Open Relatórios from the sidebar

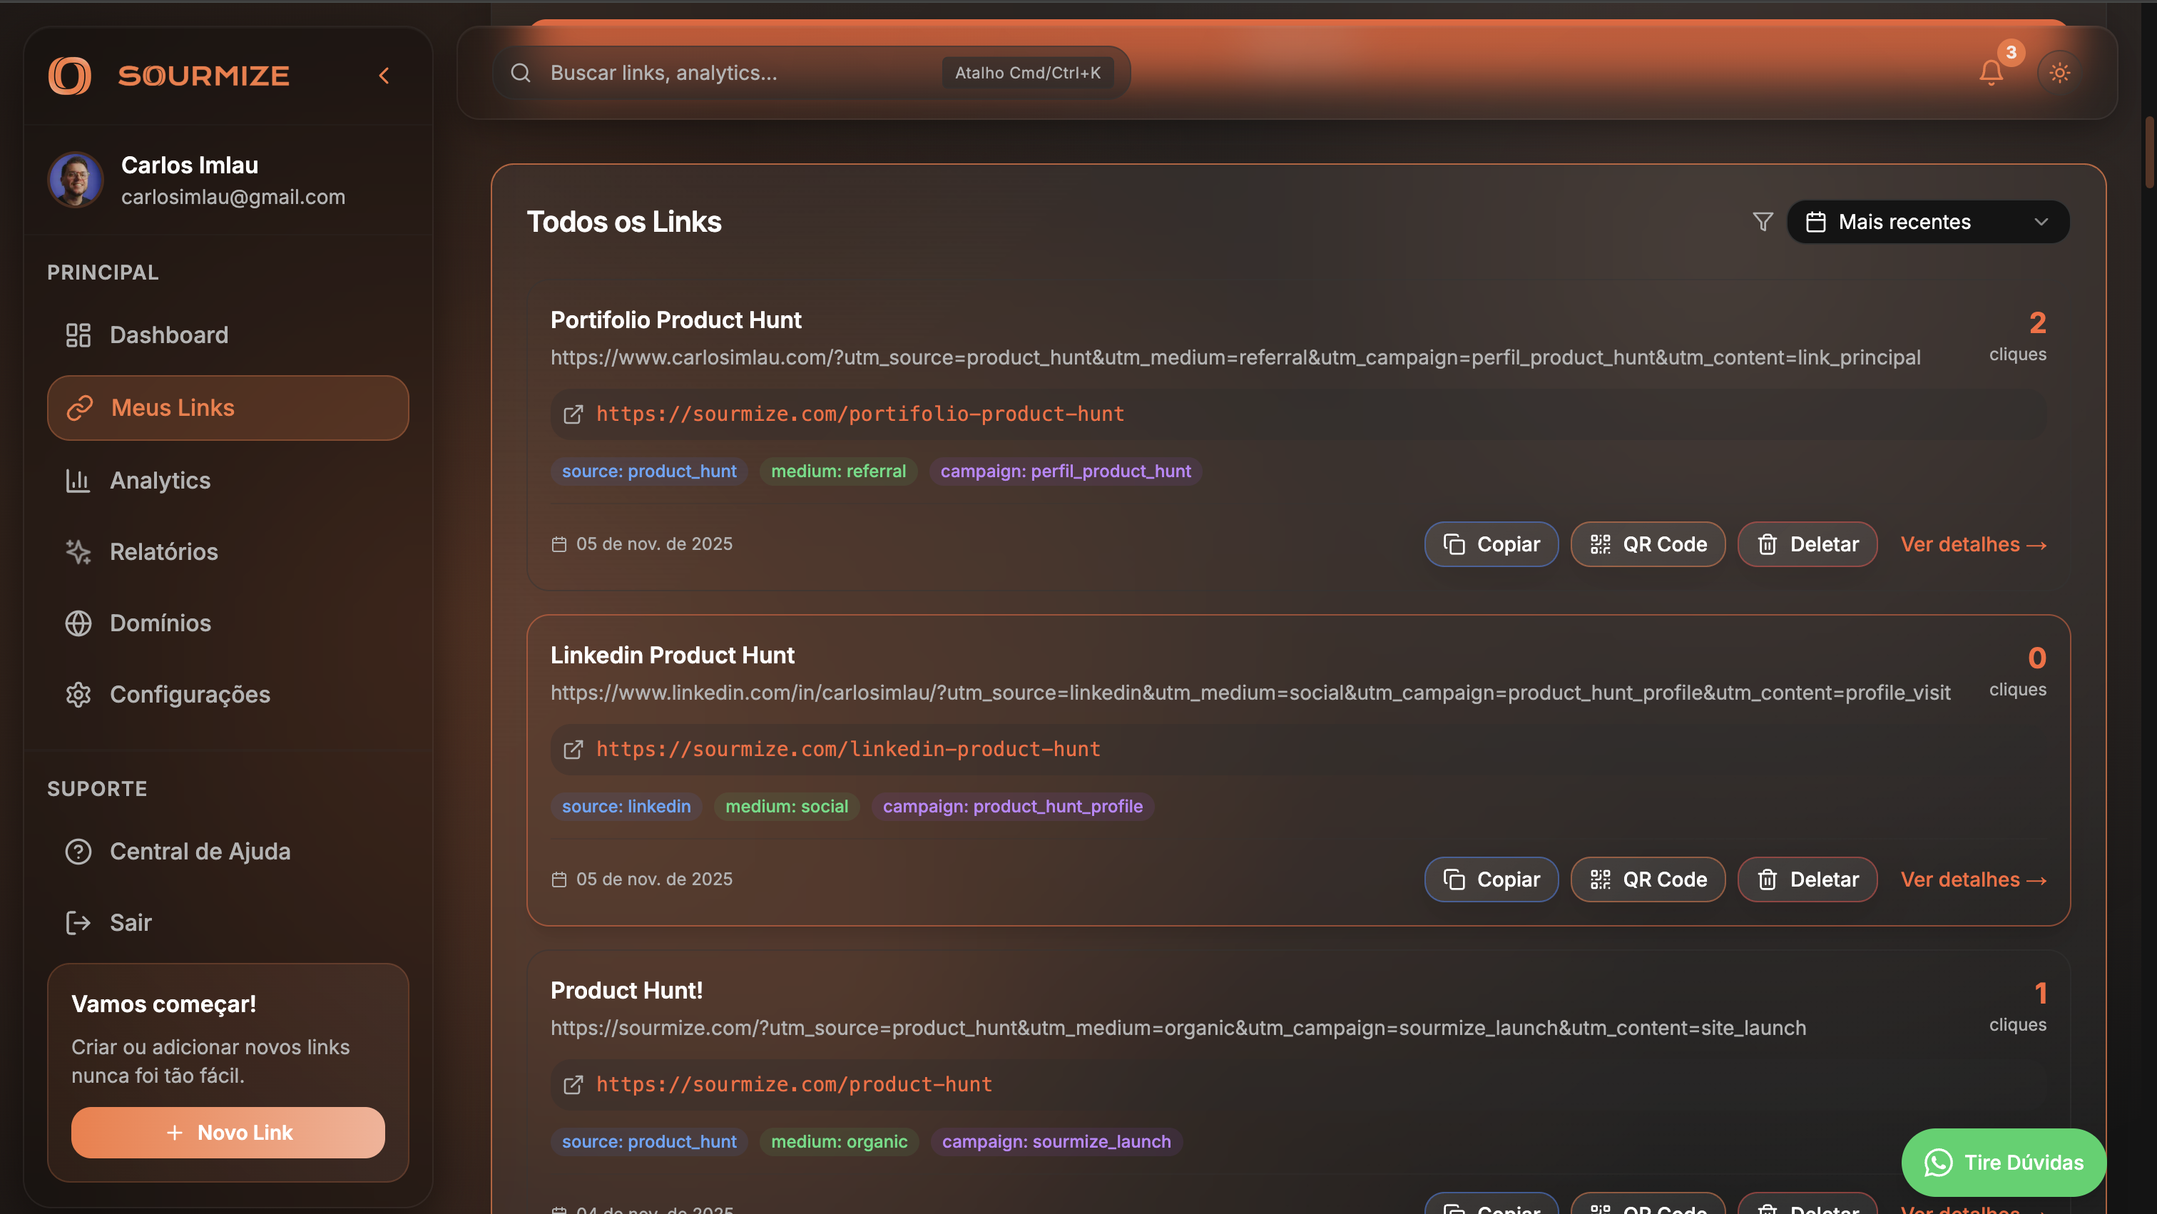pyautogui.click(x=163, y=552)
